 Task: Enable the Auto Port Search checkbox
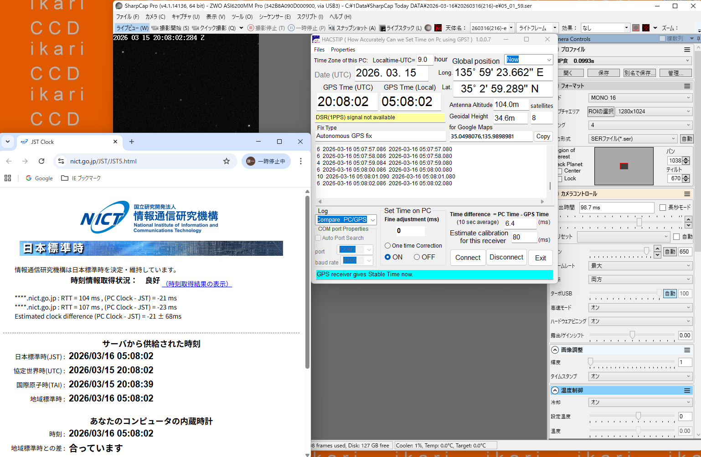click(318, 238)
